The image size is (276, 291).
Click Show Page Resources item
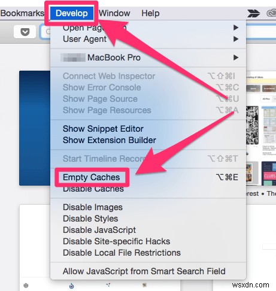click(148, 110)
